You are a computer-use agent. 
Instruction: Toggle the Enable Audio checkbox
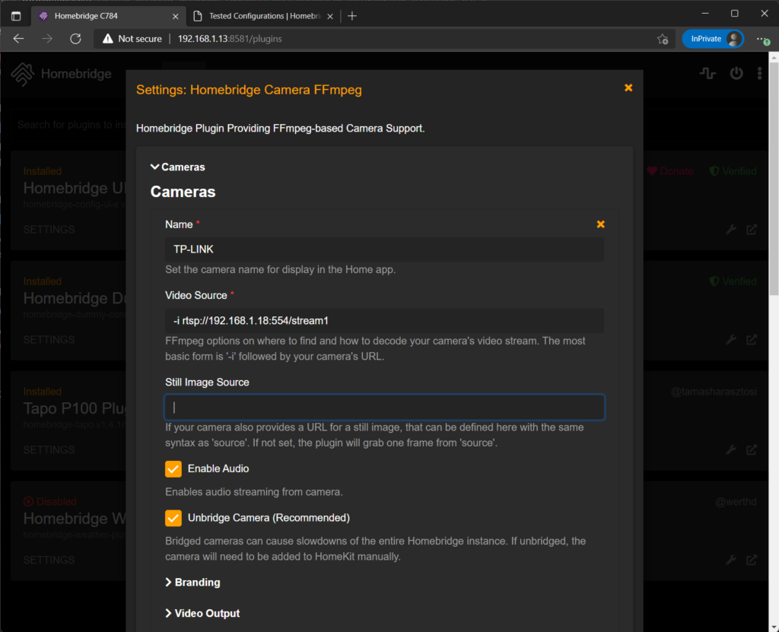click(173, 468)
